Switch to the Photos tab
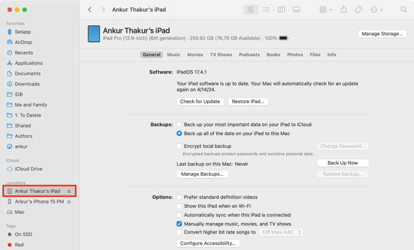The image size is (414, 250). click(295, 54)
